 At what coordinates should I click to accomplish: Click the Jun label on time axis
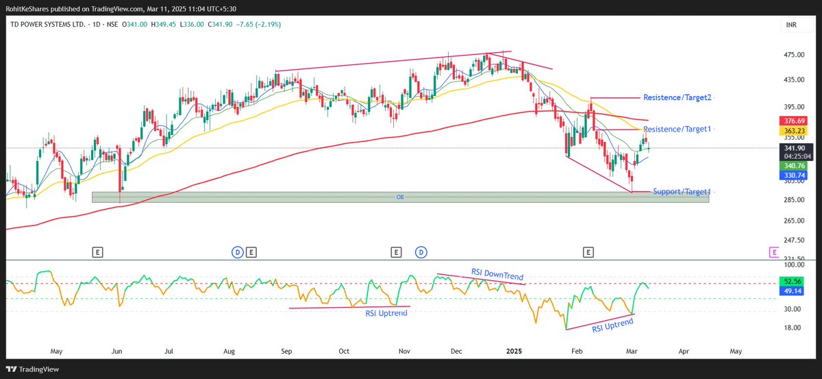pos(116,351)
